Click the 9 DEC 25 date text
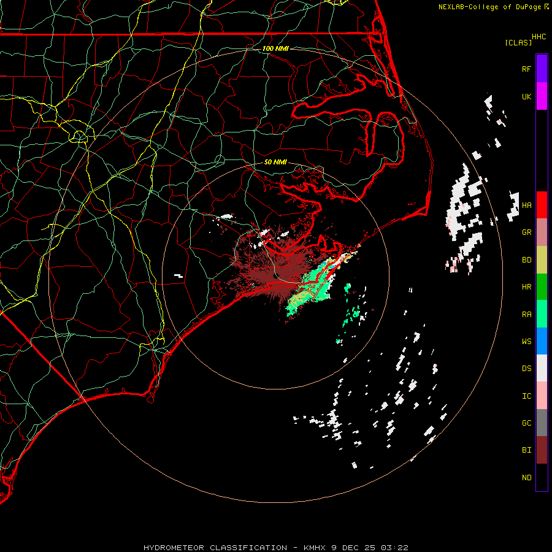This screenshot has height=552, width=552. [353, 548]
